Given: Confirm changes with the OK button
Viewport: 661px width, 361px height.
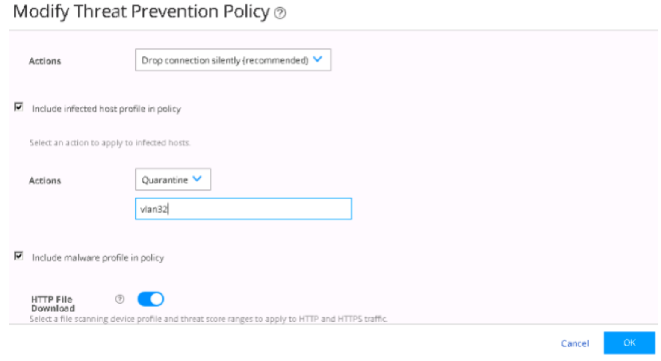Looking at the screenshot, I should (629, 343).
